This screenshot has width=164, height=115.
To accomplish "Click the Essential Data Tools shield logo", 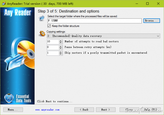I will 9,98.
